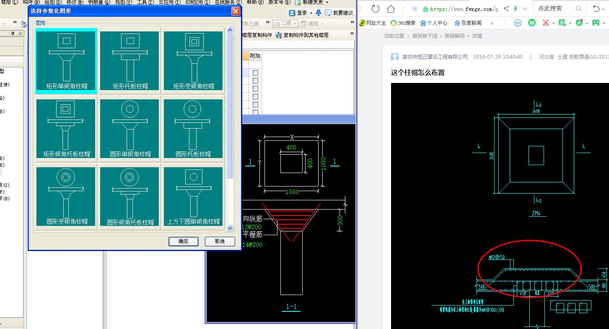The image size is (609, 329).
Task: Tick the second 附加 column checkbox
Action: (255, 81)
